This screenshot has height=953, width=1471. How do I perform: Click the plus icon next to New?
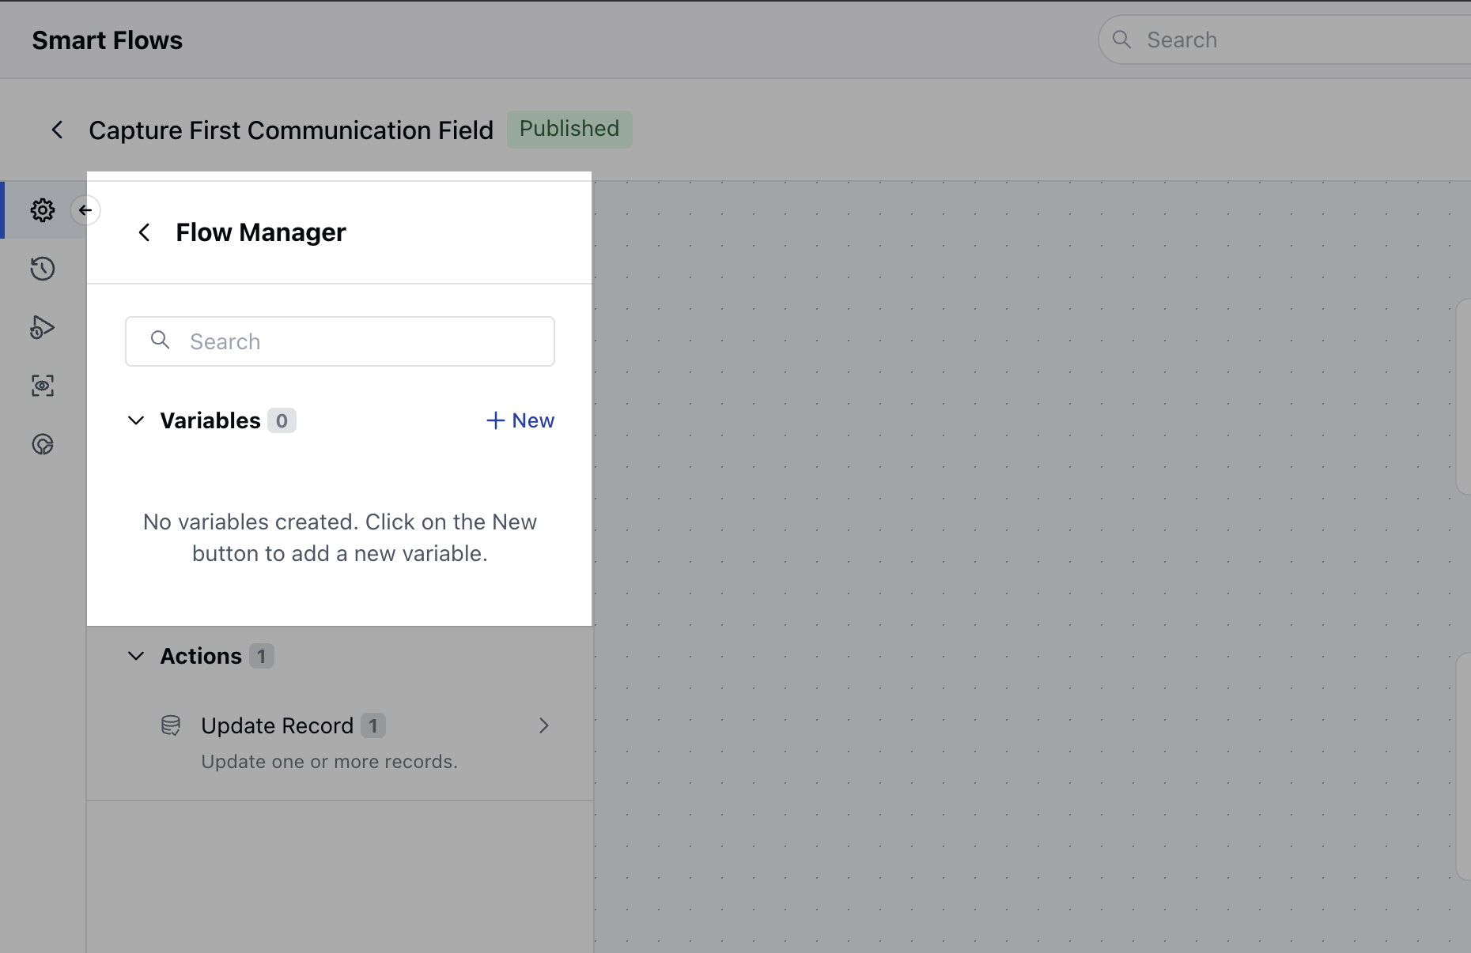(x=495, y=420)
